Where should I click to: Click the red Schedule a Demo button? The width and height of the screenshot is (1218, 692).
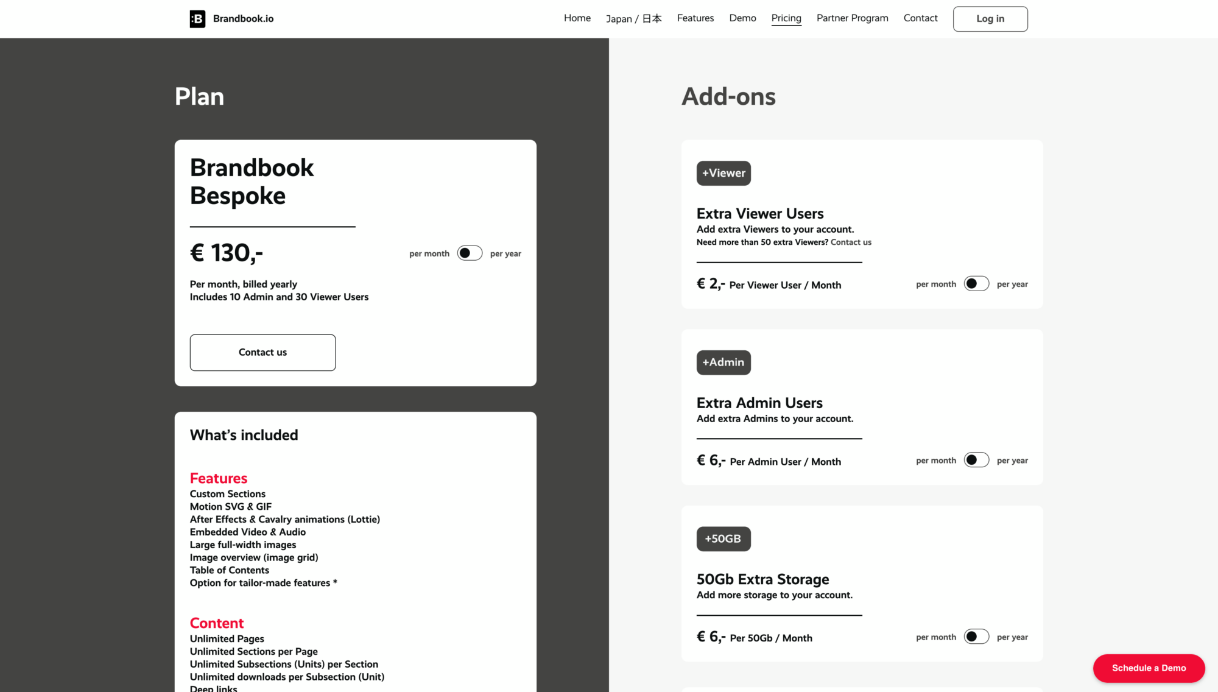click(1149, 668)
